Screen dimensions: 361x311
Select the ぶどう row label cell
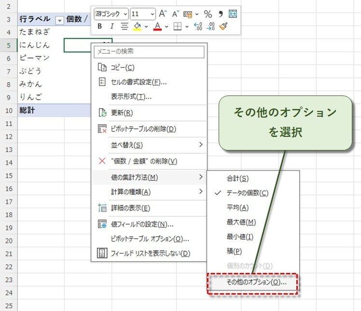tap(41, 71)
